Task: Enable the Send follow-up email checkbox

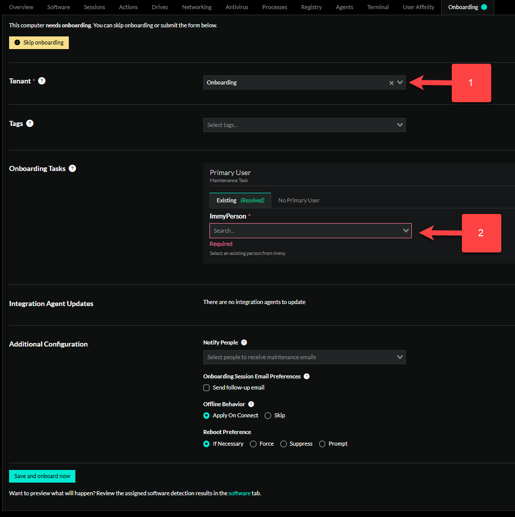Action: 206,387
